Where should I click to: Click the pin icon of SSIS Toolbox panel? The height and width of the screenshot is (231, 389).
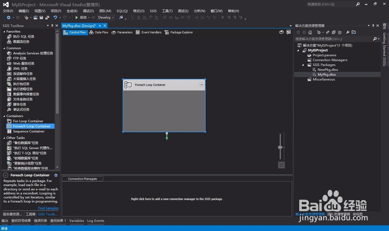tap(52, 26)
